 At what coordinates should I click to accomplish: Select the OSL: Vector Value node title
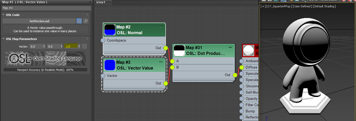[135, 68]
